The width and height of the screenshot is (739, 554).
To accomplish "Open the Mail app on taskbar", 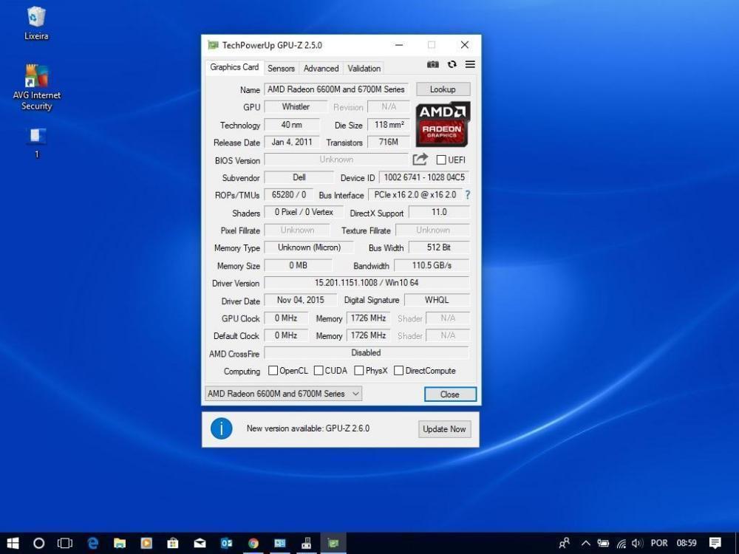I will (x=200, y=543).
